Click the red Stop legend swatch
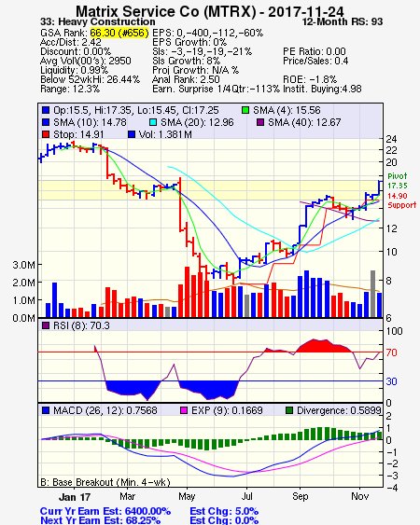 [46, 134]
